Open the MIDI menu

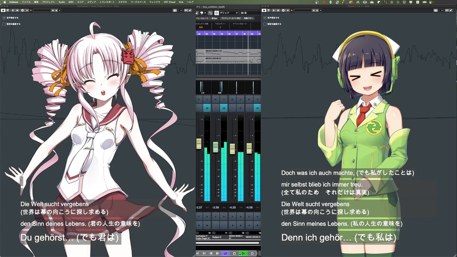coord(71,2)
